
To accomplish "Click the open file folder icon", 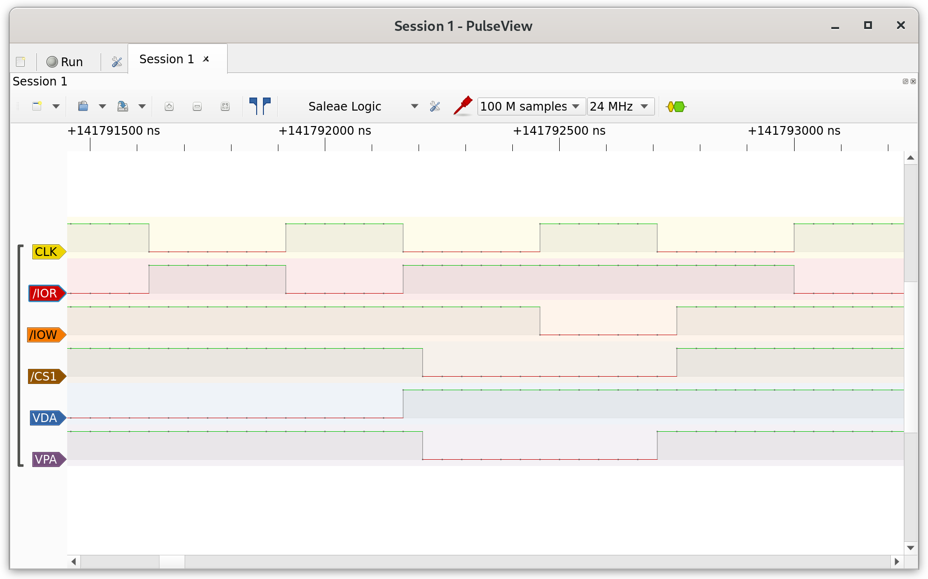I will (x=83, y=106).
